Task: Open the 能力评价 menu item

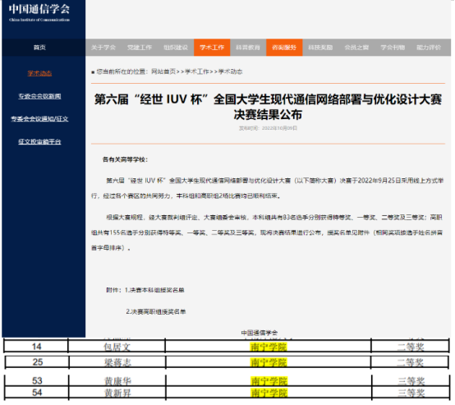Action: pyautogui.click(x=429, y=48)
